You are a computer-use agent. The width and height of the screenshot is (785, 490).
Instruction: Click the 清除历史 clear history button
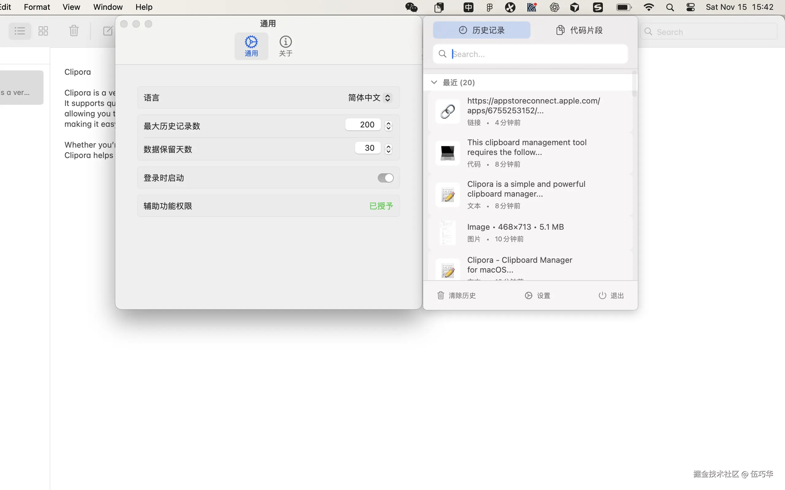click(x=456, y=295)
